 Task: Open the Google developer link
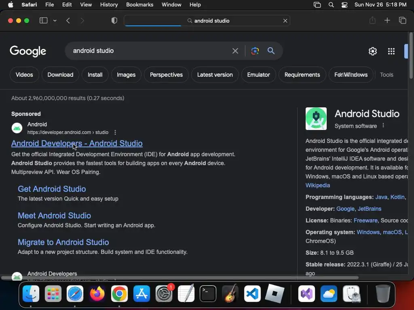point(345,209)
